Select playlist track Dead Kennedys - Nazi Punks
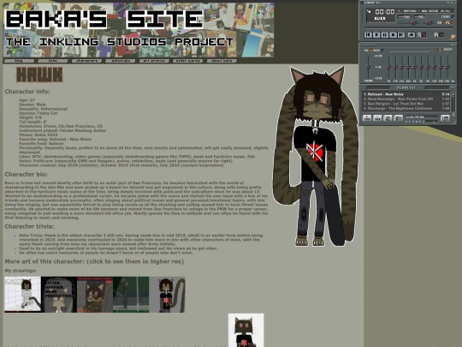Screen dimensions: 462x347 tap(406, 99)
